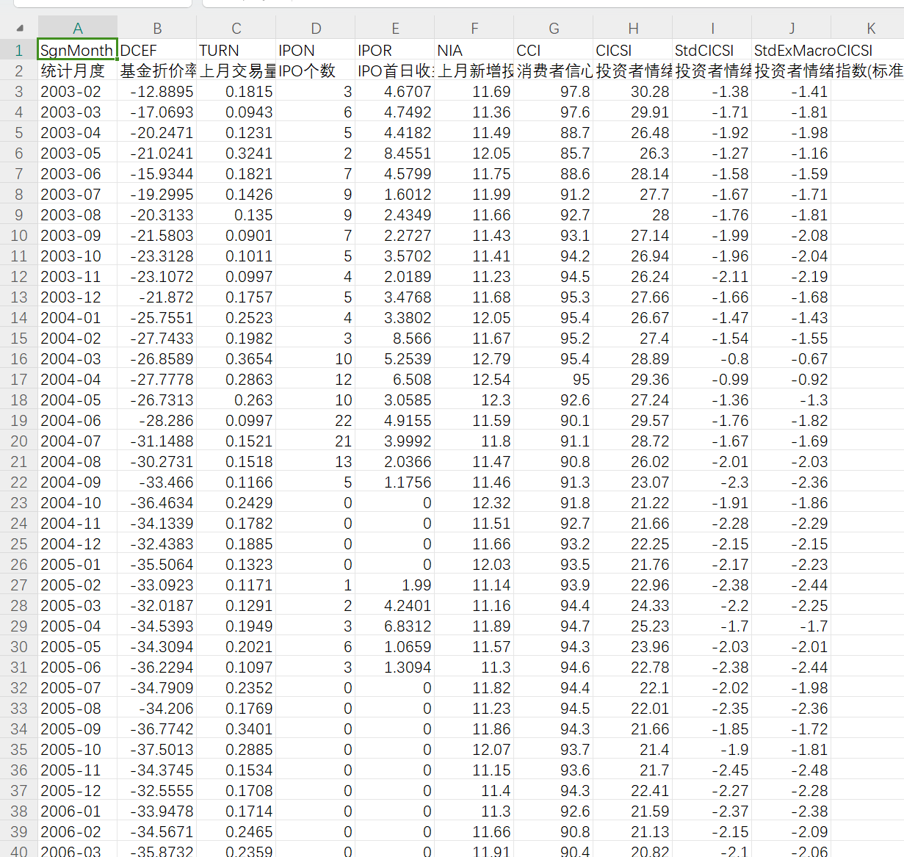Select row 1 header

coord(19,50)
